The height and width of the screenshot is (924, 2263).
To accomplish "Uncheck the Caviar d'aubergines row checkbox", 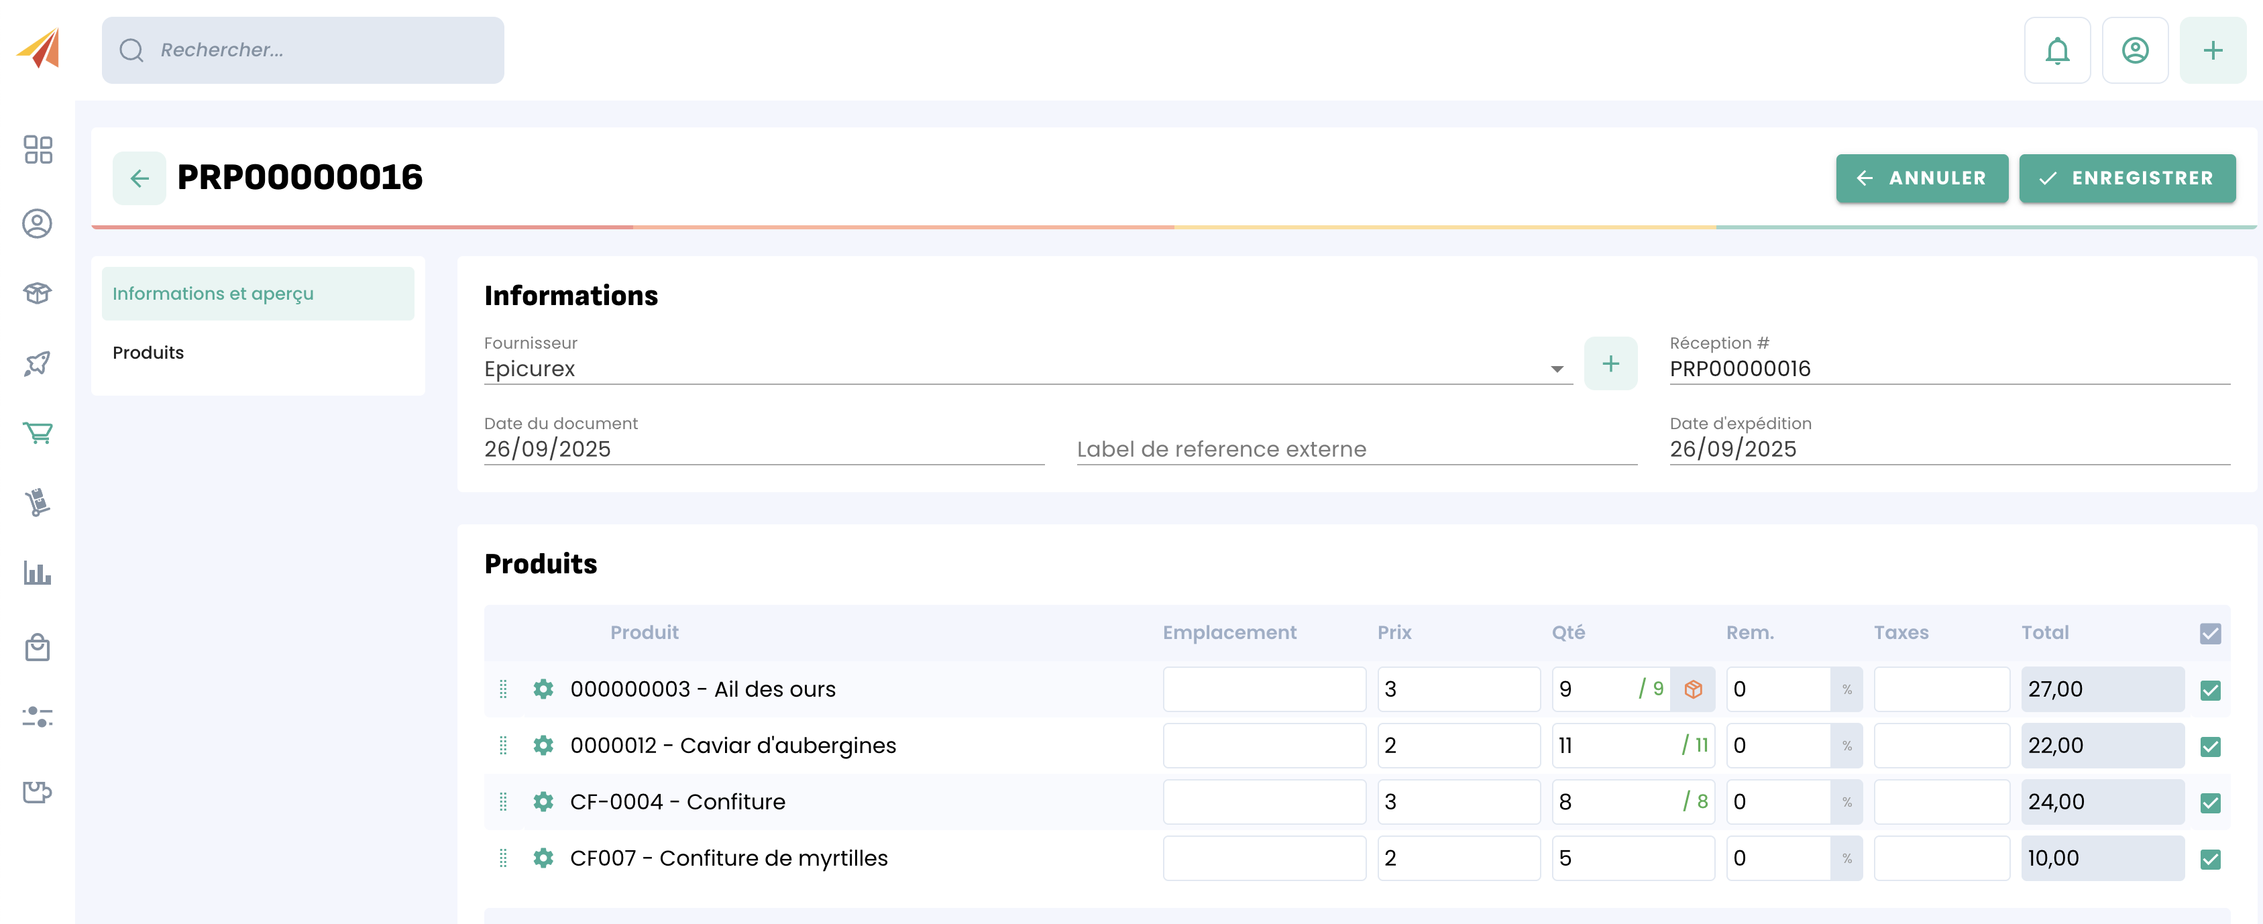I will 2210,746.
